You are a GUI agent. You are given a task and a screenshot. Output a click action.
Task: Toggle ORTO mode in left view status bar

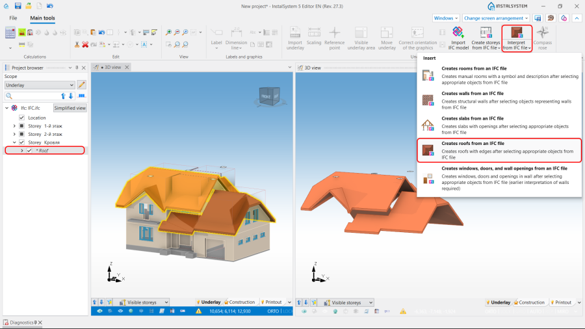(x=273, y=311)
